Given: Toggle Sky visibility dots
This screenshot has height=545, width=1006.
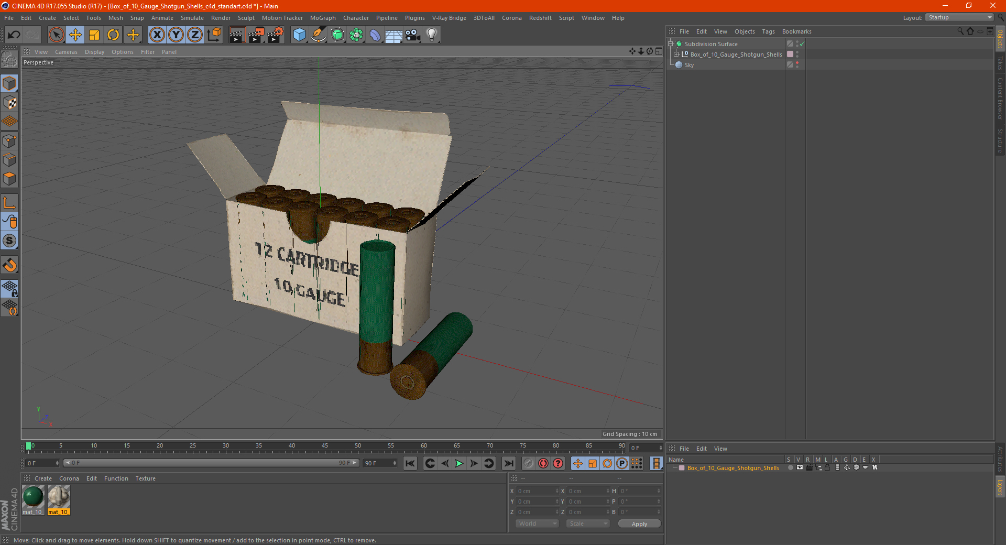Looking at the screenshot, I should 797,65.
